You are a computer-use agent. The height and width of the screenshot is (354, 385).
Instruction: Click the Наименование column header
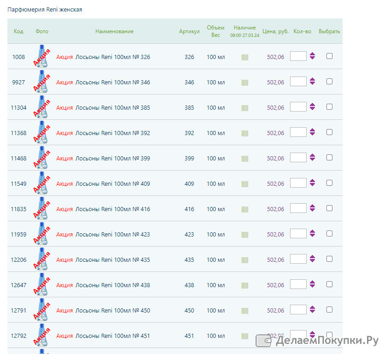[114, 31]
